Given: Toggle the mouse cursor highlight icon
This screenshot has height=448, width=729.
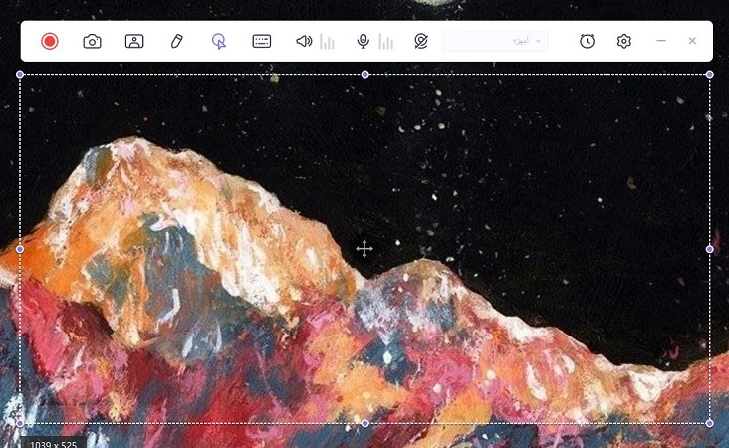Looking at the screenshot, I should [219, 41].
